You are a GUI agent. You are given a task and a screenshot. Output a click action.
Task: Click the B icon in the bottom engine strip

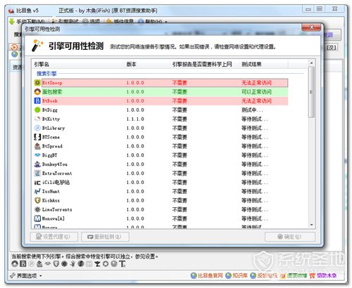click(23, 264)
